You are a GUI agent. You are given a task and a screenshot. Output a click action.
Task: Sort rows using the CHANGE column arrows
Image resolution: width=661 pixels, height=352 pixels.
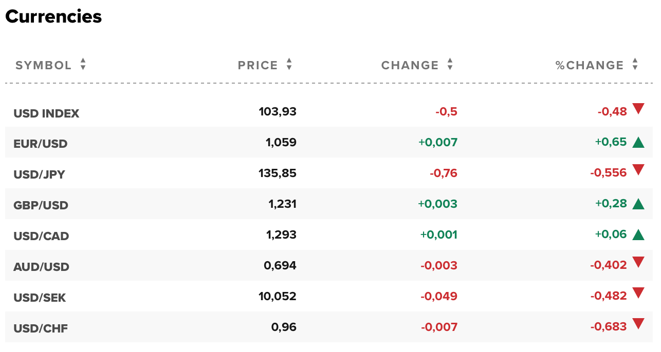tap(450, 65)
